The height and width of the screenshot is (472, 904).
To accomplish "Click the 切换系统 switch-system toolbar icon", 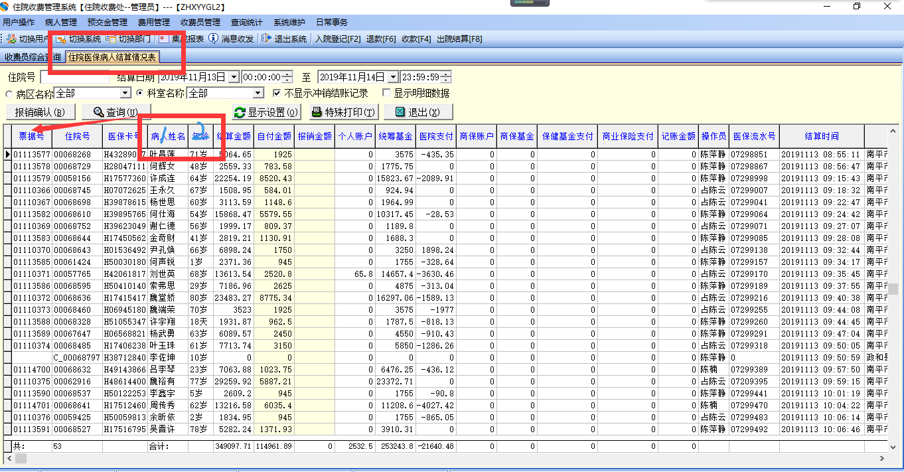I will pyautogui.click(x=62, y=39).
